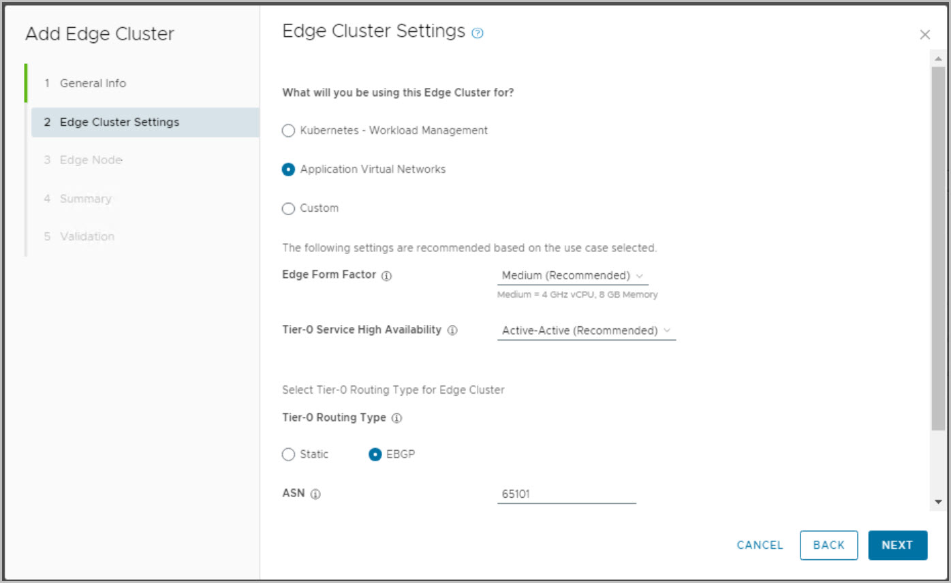Select Edge Cluster Settings step in sidebar
Image resolution: width=951 pixels, height=583 pixels.
point(119,122)
